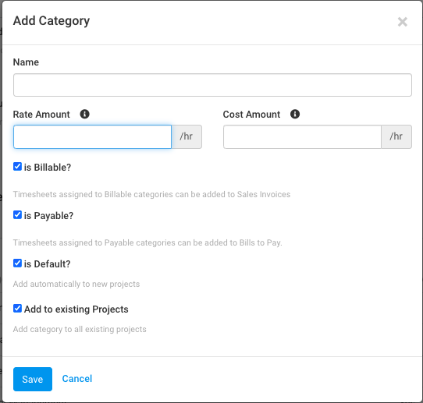
Task: Click the Cancel link
Action: [77, 379]
